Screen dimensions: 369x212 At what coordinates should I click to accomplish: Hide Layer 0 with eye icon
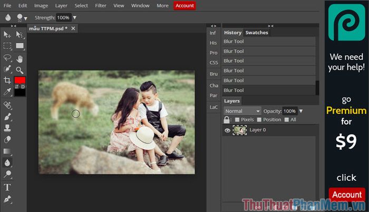pos(227,130)
